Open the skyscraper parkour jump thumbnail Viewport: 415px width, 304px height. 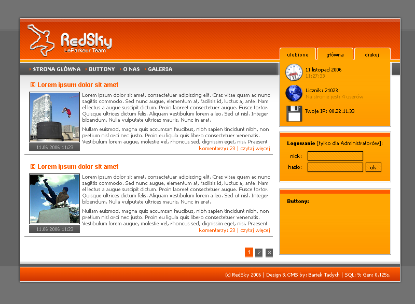(x=54, y=117)
